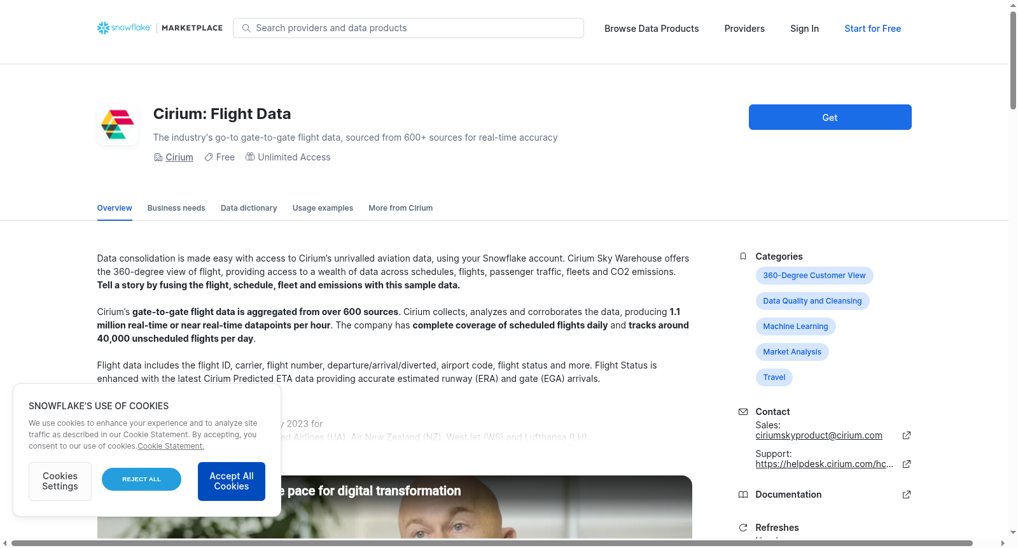
Task: Click the MARKETPLACE header text
Action: 192,28
